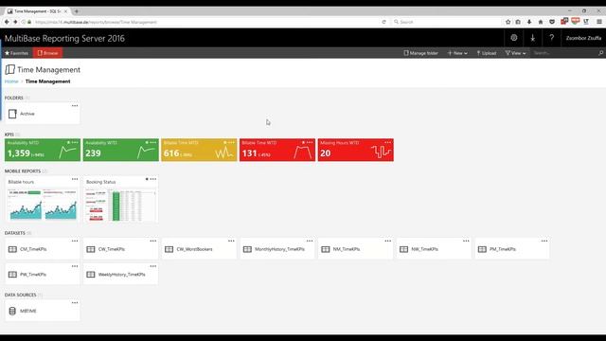Click the PM_TimeKPIs dataset icon

[x=482, y=249]
